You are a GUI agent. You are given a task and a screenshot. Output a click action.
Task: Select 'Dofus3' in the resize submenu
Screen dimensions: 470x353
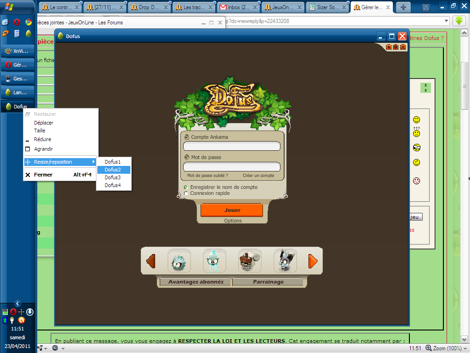tap(114, 177)
